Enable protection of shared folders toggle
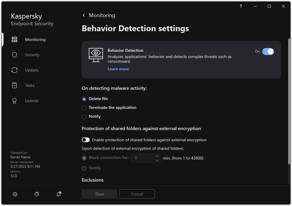The image size is (292, 206). [x=86, y=140]
